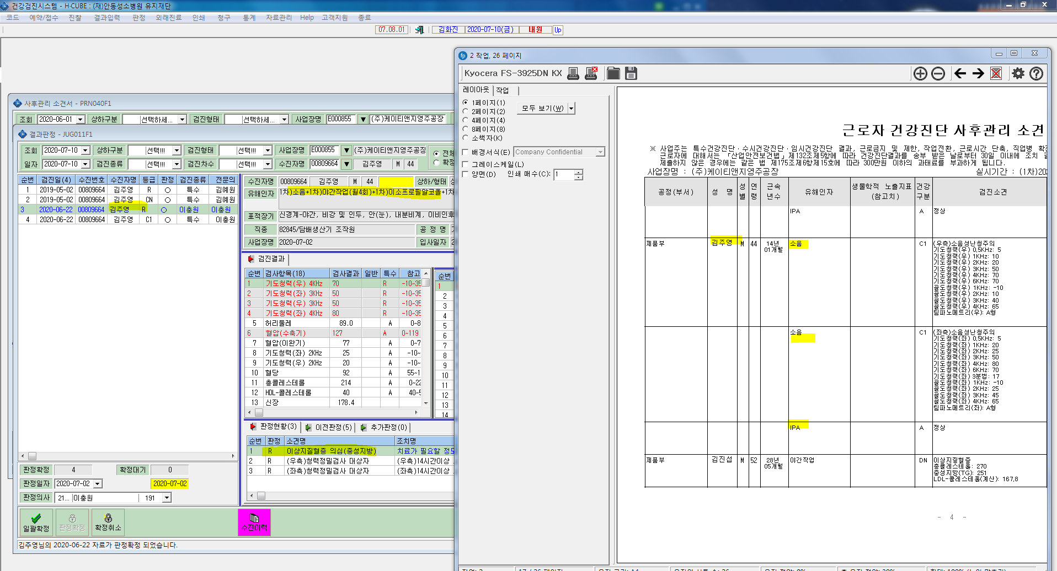
Task: Select the 2페이지(2) layout radio option
Action: click(x=466, y=111)
